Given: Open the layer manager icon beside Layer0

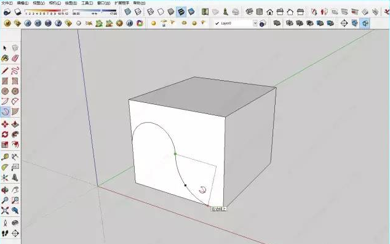Looking at the screenshot, I should 263,23.
